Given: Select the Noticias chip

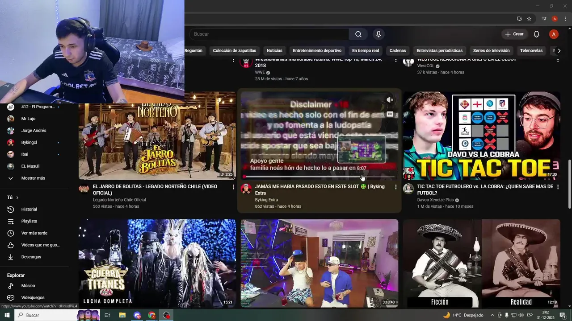Looking at the screenshot, I should [274, 51].
